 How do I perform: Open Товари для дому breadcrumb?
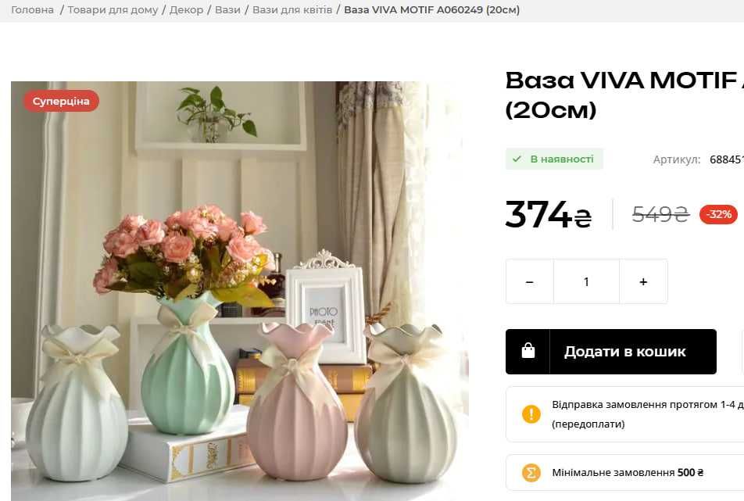coord(113,10)
